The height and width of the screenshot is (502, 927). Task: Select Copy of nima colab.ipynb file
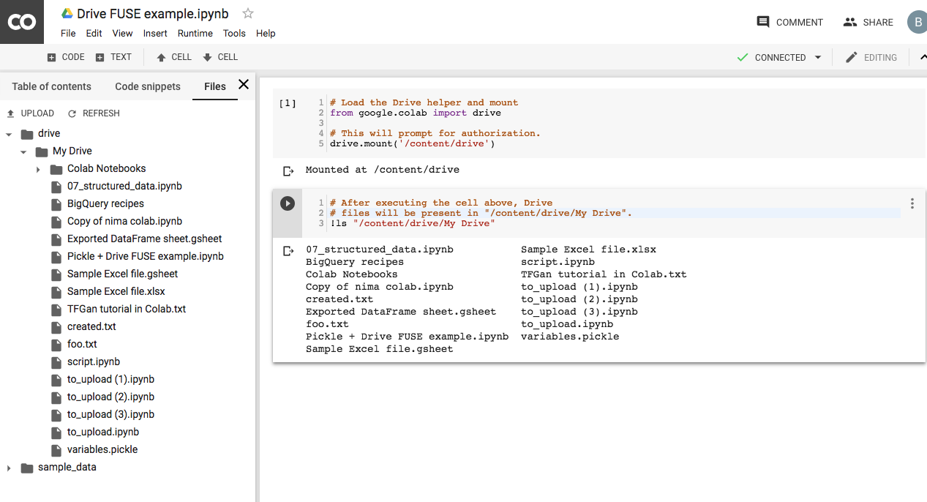tap(124, 222)
